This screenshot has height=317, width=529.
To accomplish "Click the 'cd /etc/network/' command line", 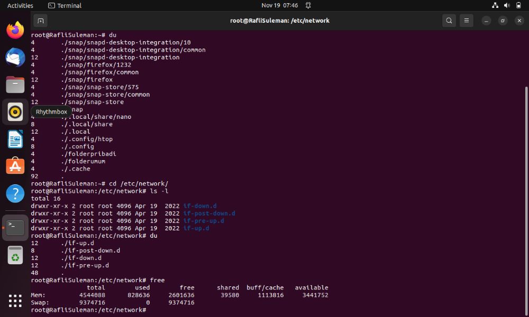I will (99, 184).
